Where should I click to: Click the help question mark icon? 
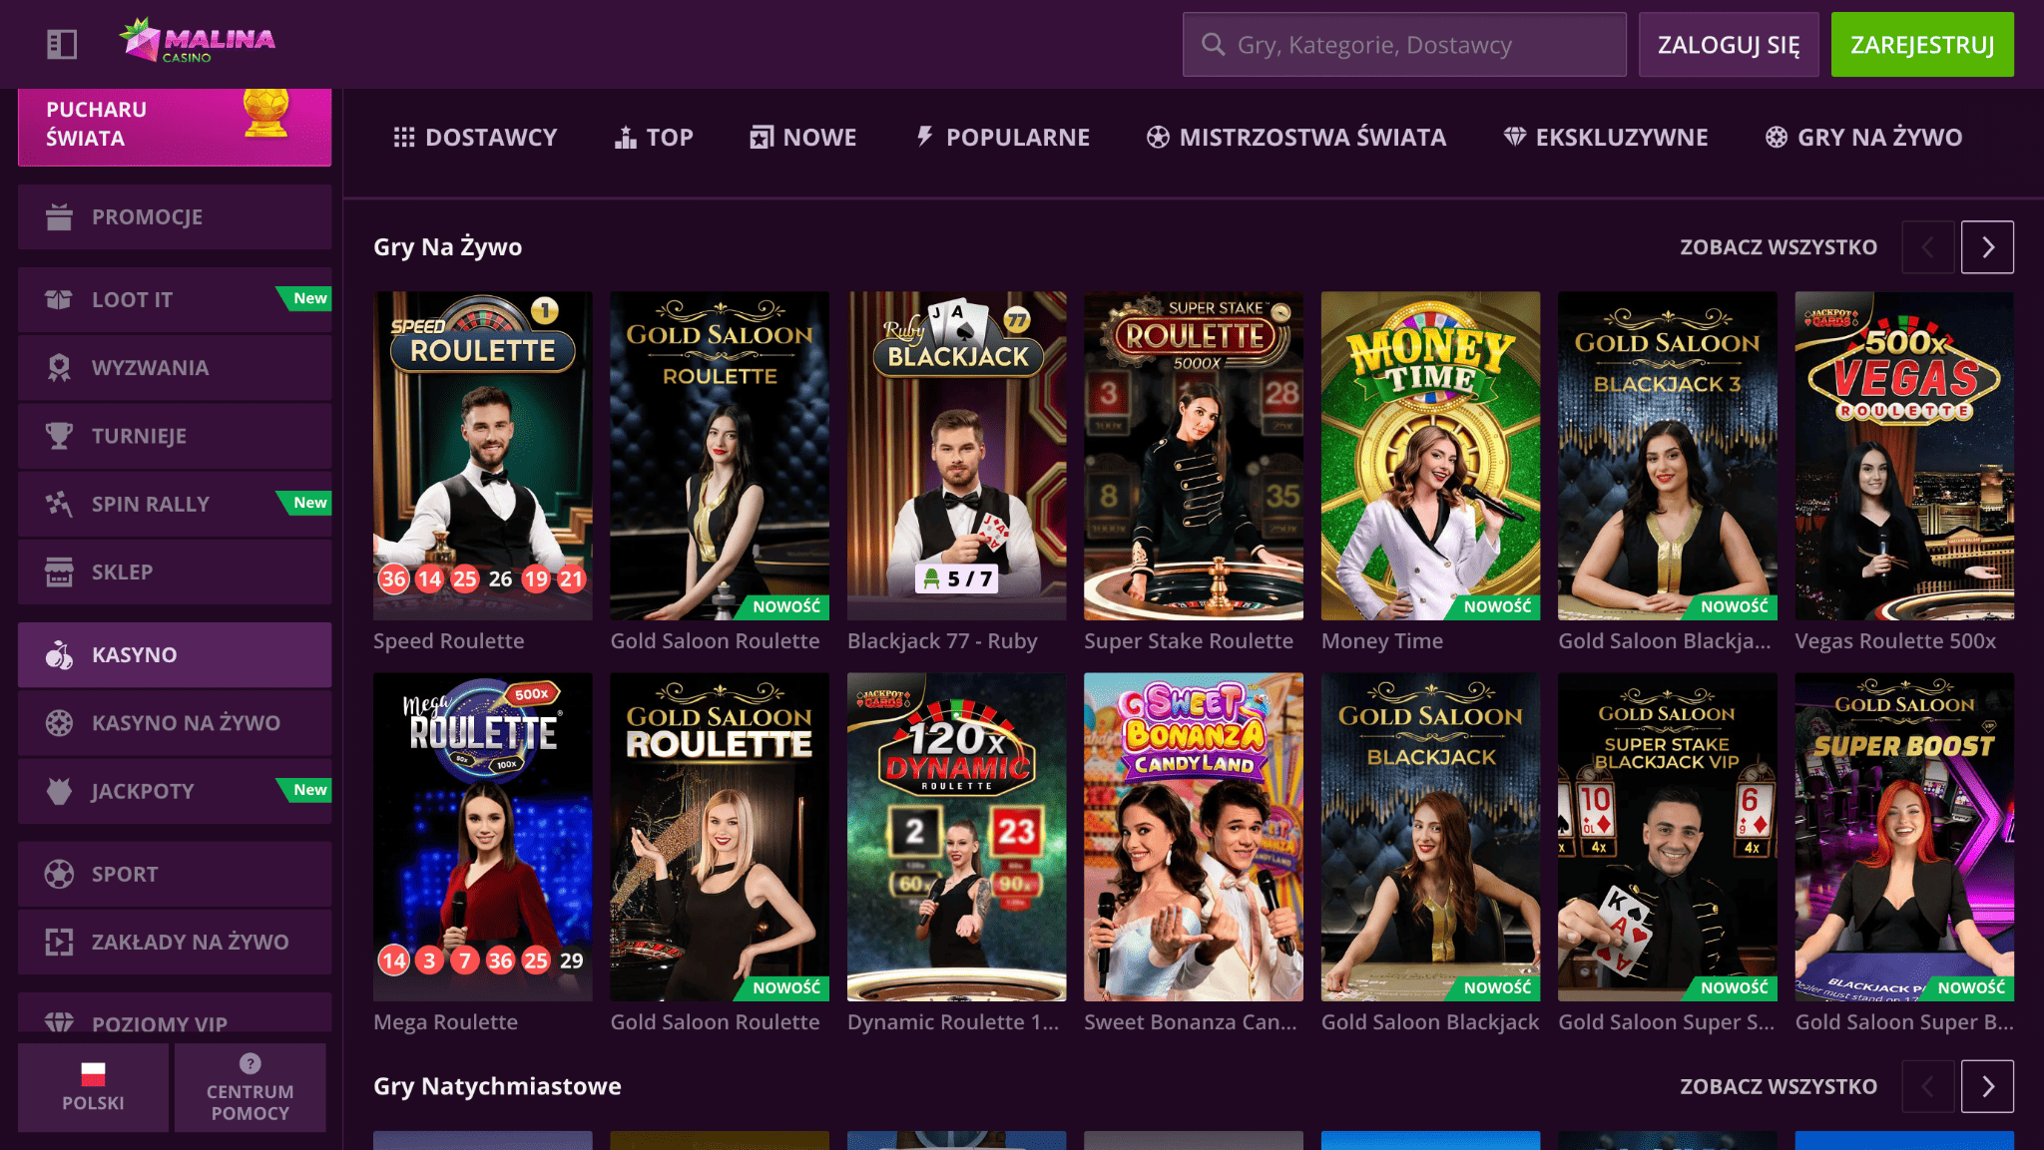tap(251, 1063)
